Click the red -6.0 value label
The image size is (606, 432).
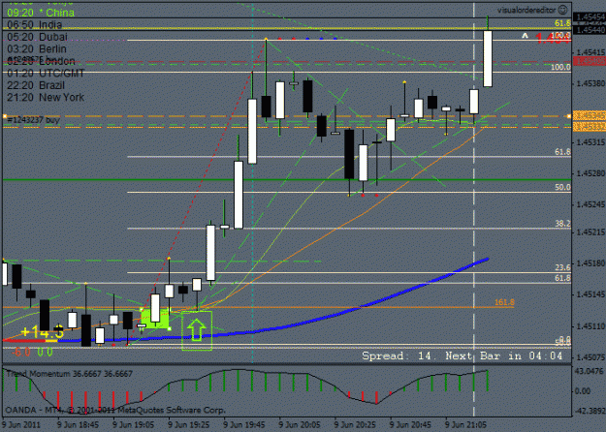[x=21, y=352]
